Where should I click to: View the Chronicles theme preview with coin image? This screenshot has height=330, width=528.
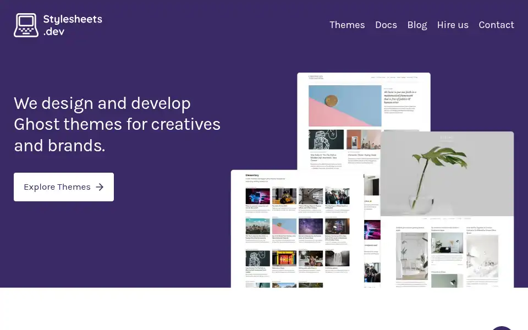coord(364,121)
